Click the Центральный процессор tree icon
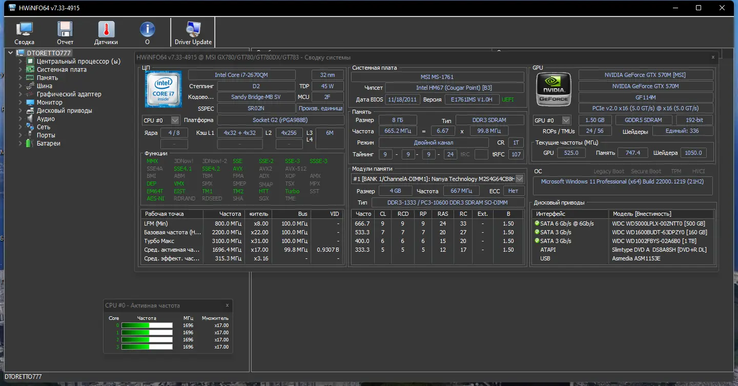The height and width of the screenshot is (386, 738). (31, 61)
